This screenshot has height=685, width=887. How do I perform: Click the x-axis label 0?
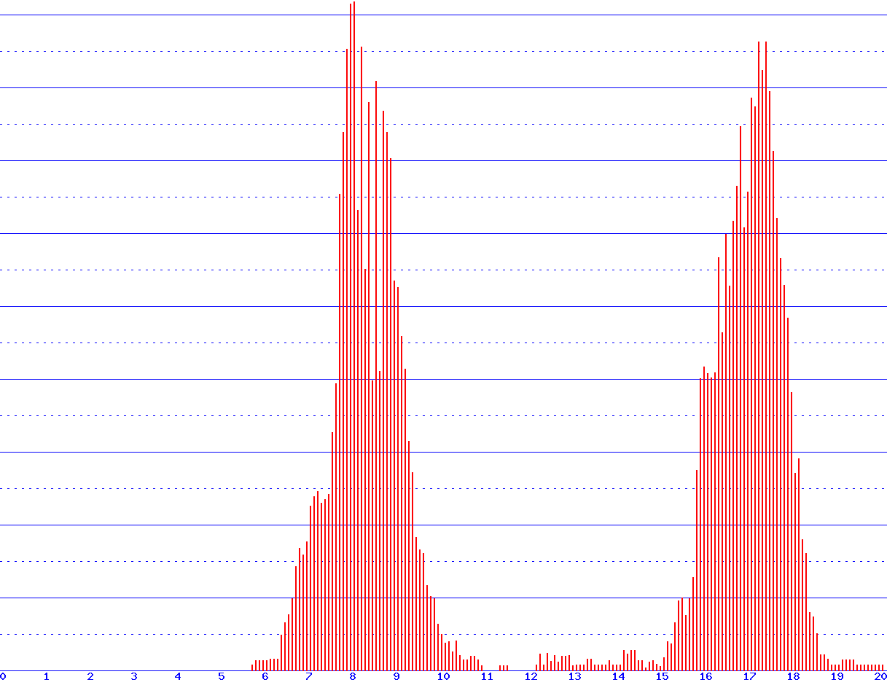(3, 677)
